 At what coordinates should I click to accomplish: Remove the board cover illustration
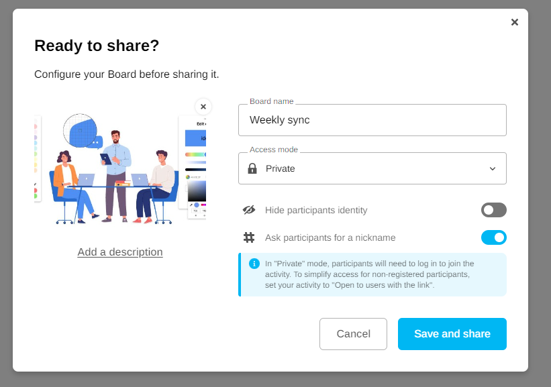click(x=203, y=107)
